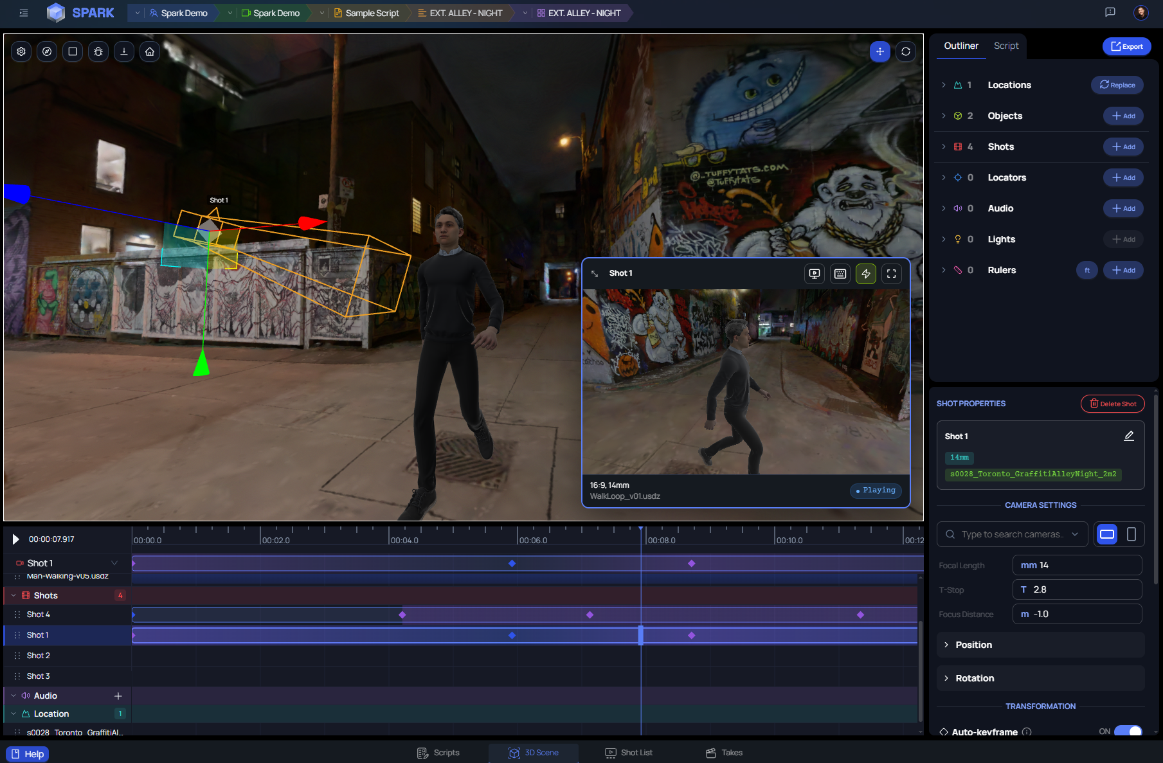
Task: Collapse the Shots timeline group
Action: (14, 595)
